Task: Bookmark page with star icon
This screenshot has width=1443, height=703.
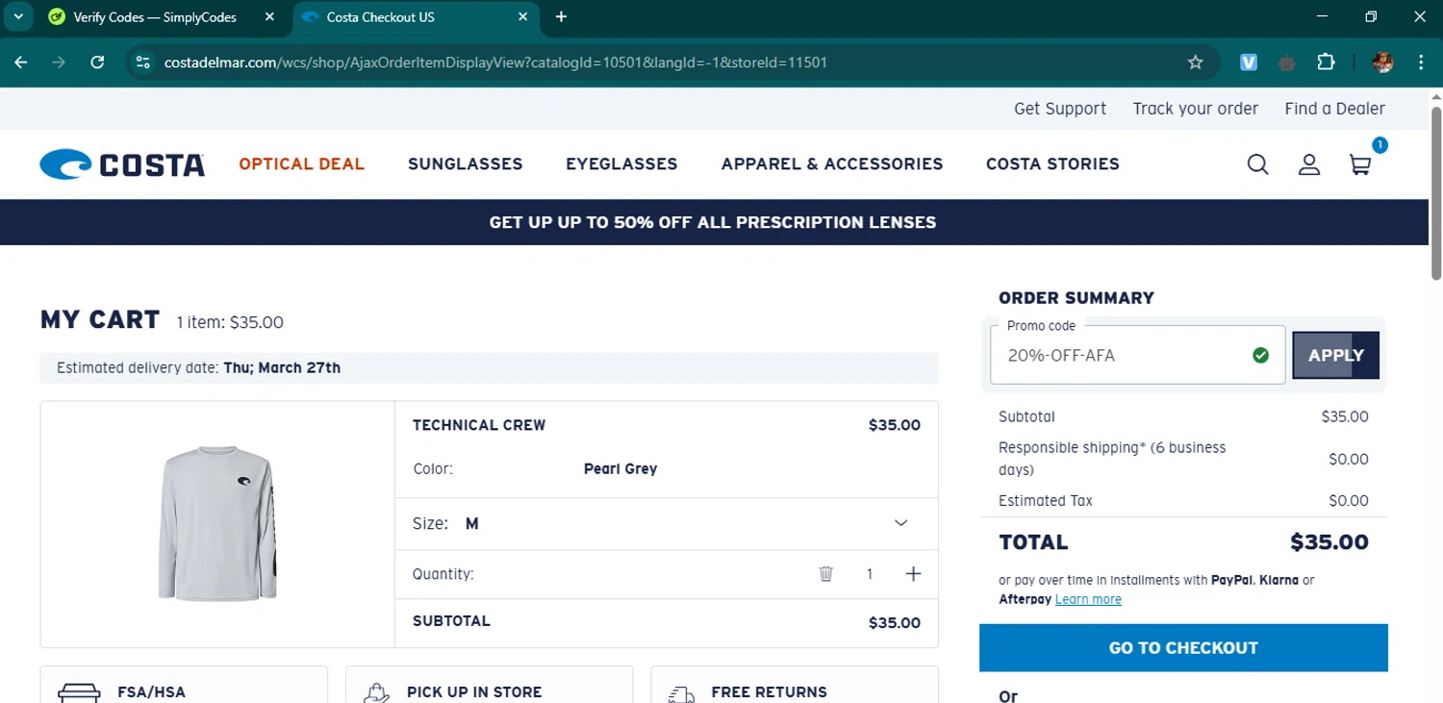Action: [1196, 63]
